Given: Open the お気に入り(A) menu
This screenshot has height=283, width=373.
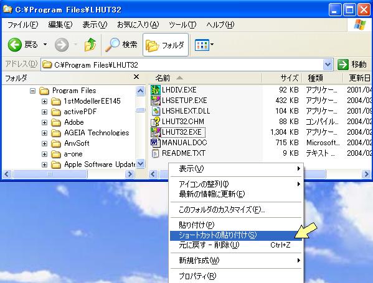Looking at the screenshot, I should (138, 24).
